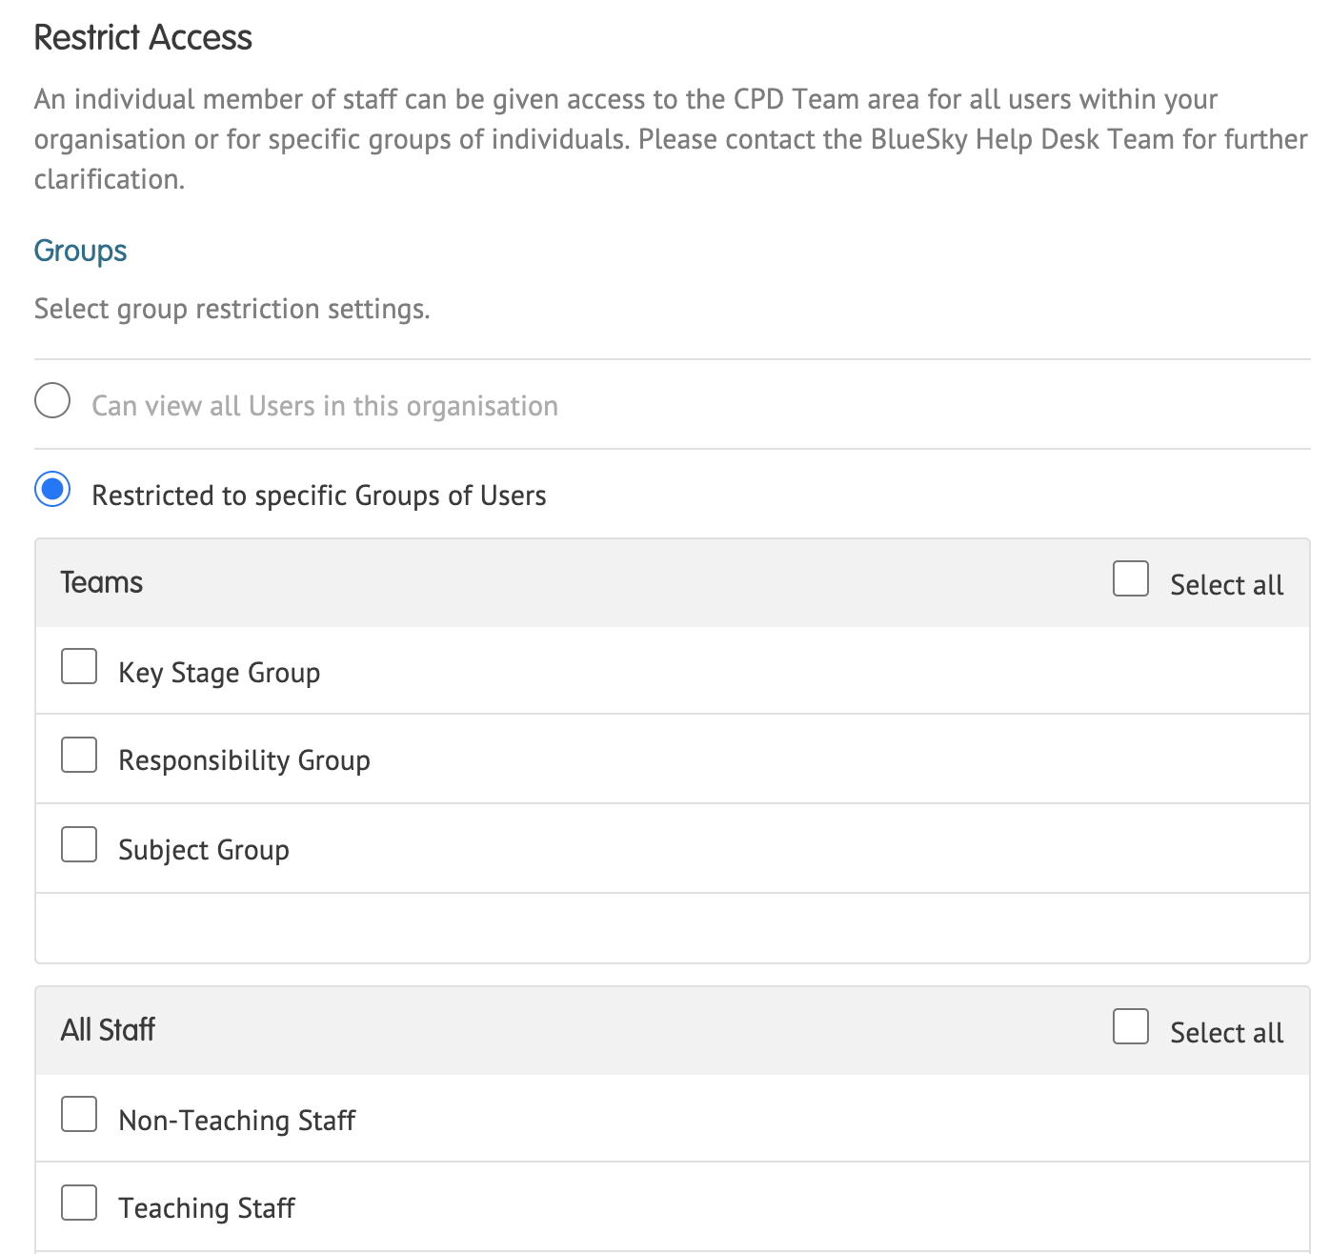The width and height of the screenshot is (1330, 1254).
Task: Click the 'Non-Teaching Staff' text label
Action: [237, 1121]
